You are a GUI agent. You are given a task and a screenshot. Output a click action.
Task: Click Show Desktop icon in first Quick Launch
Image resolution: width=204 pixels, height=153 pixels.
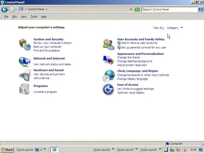pyautogui.click(x=37, y=150)
